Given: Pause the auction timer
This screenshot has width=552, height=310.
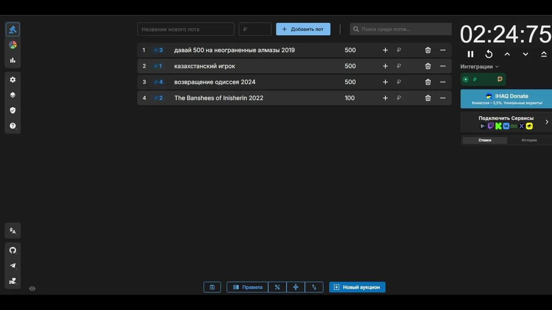Looking at the screenshot, I should 470,54.
